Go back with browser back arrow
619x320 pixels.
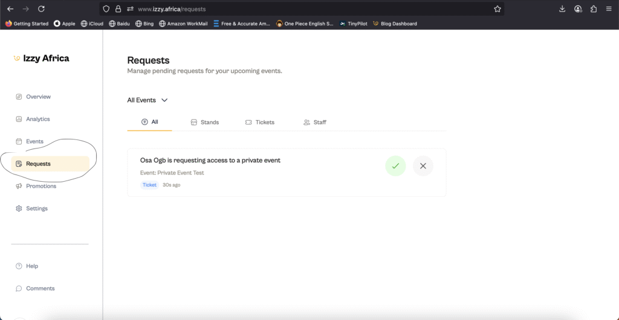(x=10, y=9)
